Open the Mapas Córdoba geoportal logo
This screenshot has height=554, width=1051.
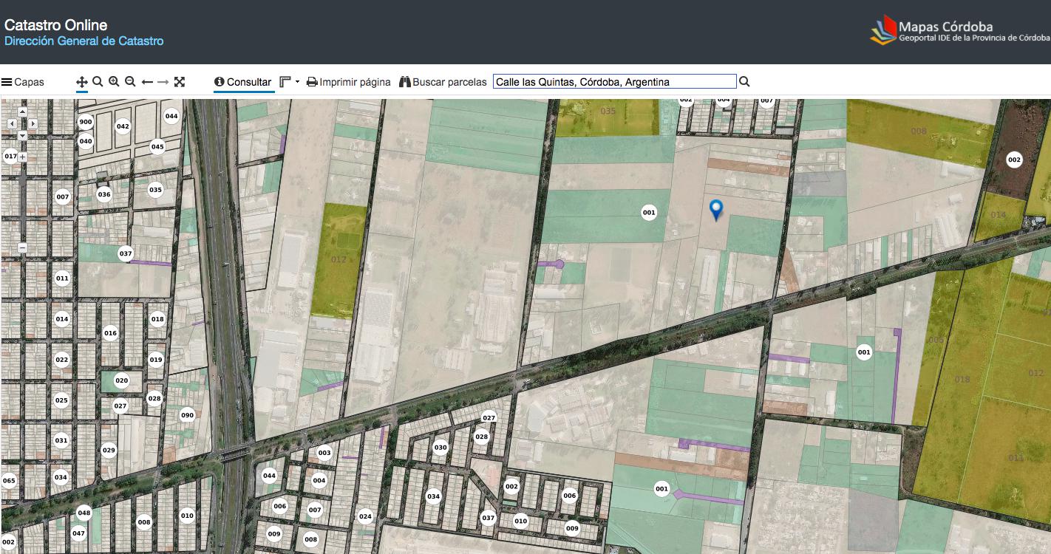pos(960,31)
